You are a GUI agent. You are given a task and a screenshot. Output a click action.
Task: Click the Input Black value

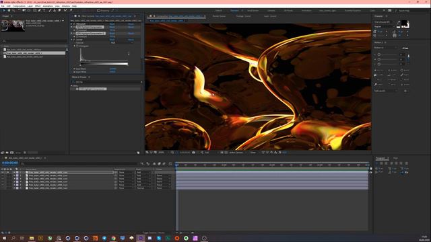point(112,69)
